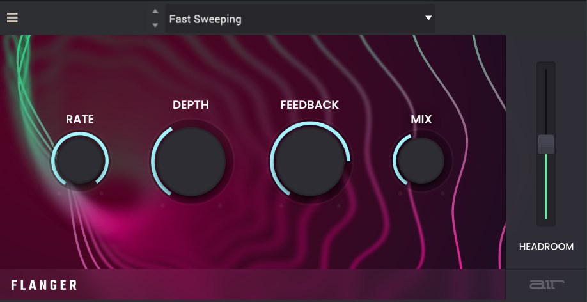Open the hamburger menu

click(x=12, y=18)
